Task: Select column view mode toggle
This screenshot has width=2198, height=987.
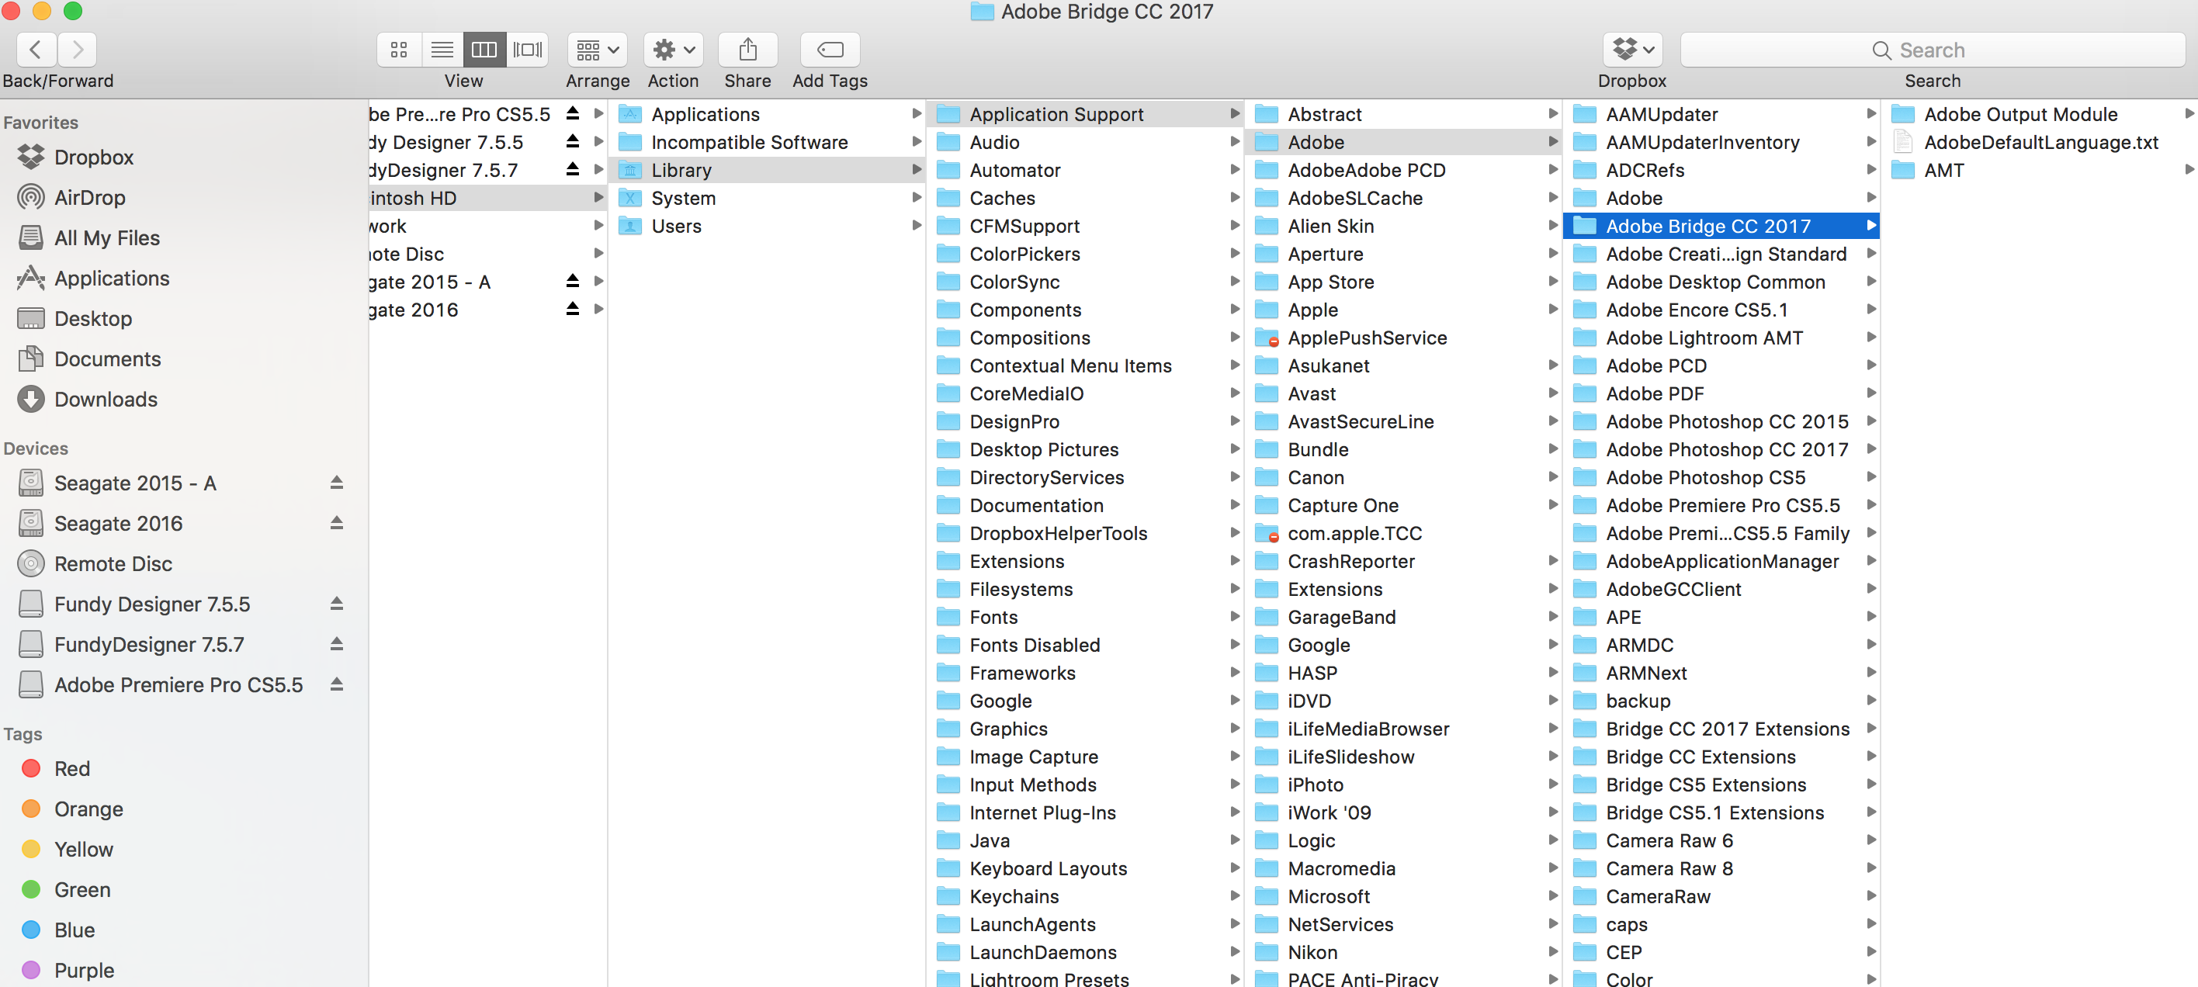Action: 484,50
